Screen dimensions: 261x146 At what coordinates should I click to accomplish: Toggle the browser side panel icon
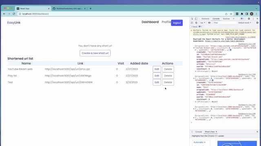click(x=247, y=14)
